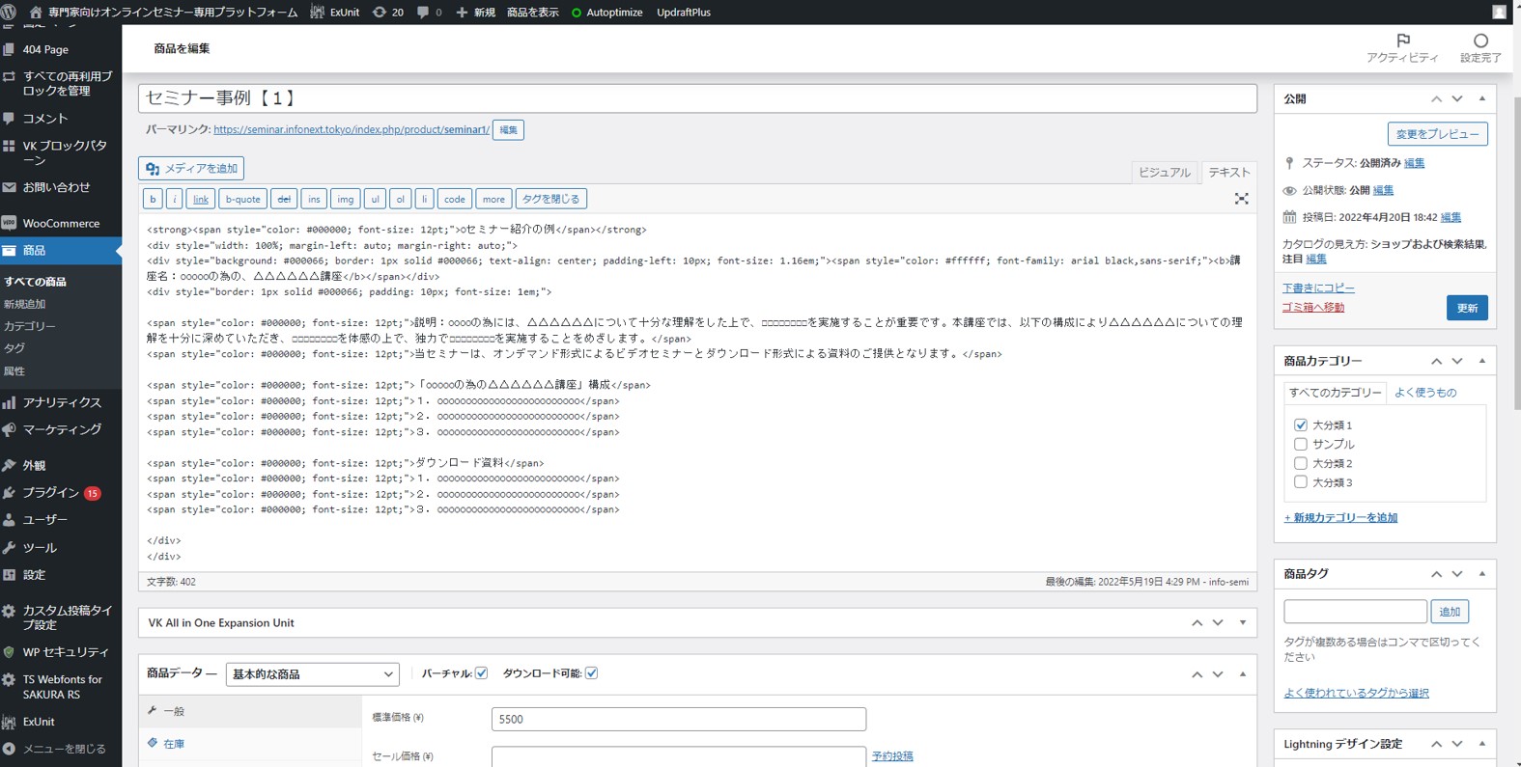Switch to the ビジュアル editor tab
This screenshot has height=767, width=1521.
click(1164, 172)
